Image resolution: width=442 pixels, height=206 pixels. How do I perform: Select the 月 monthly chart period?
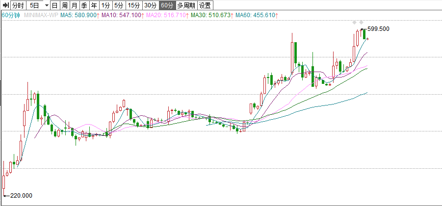point(74,5)
